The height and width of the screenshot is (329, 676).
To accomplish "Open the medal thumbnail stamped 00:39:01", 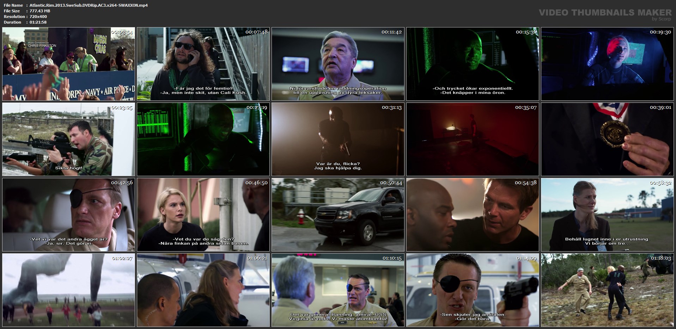I will (607, 139).
